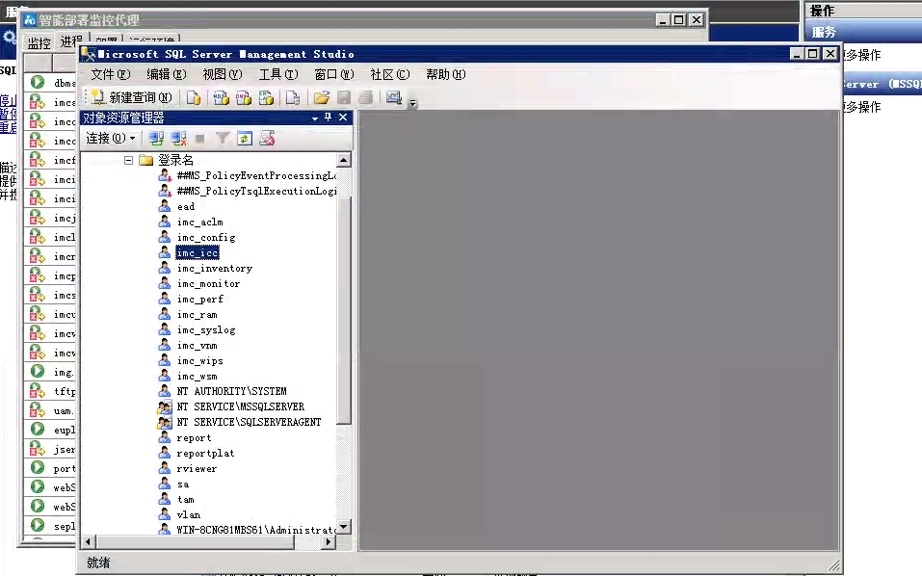Select the imc_syslog login

pos(206,330)
